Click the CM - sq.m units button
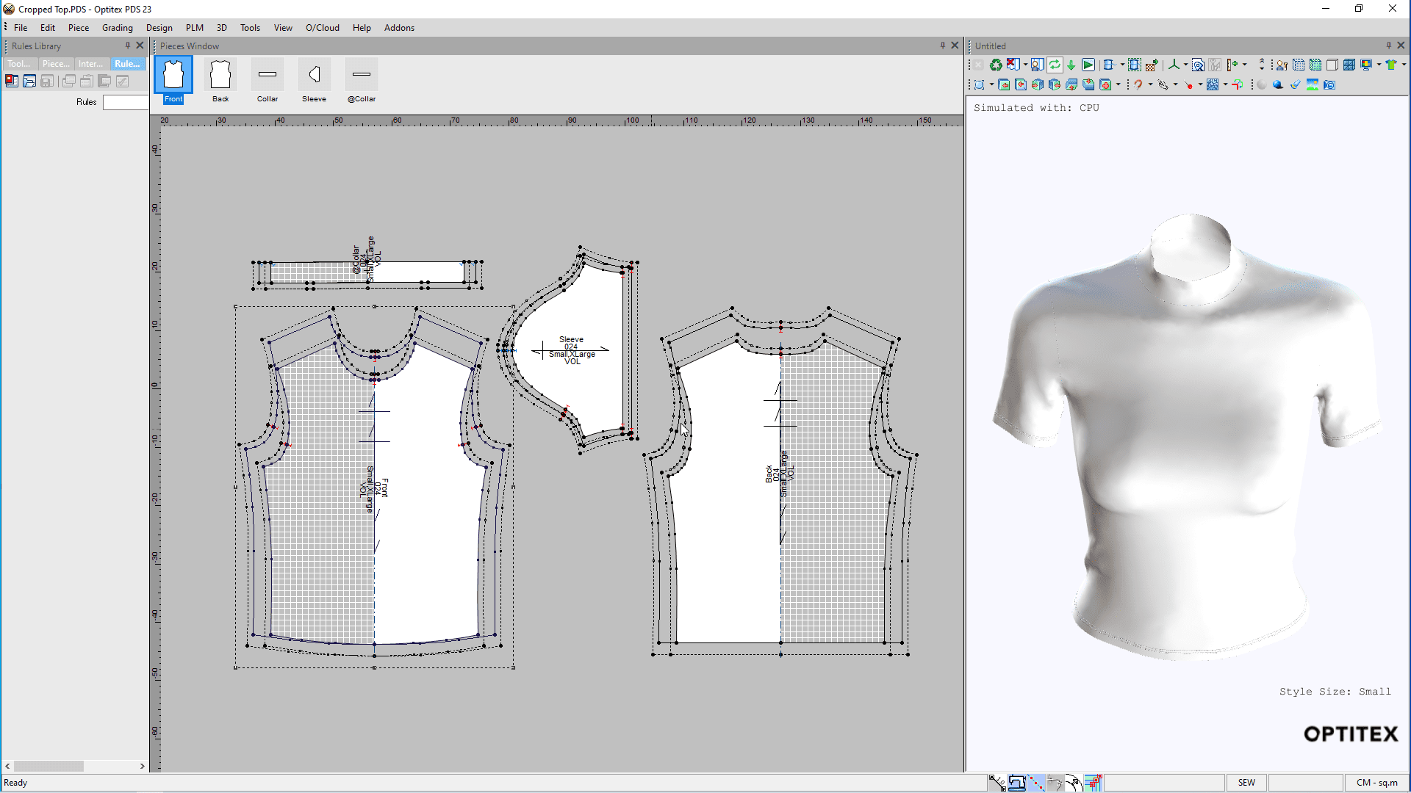This screenshot has height=793, width=1411. [1376, 783]
